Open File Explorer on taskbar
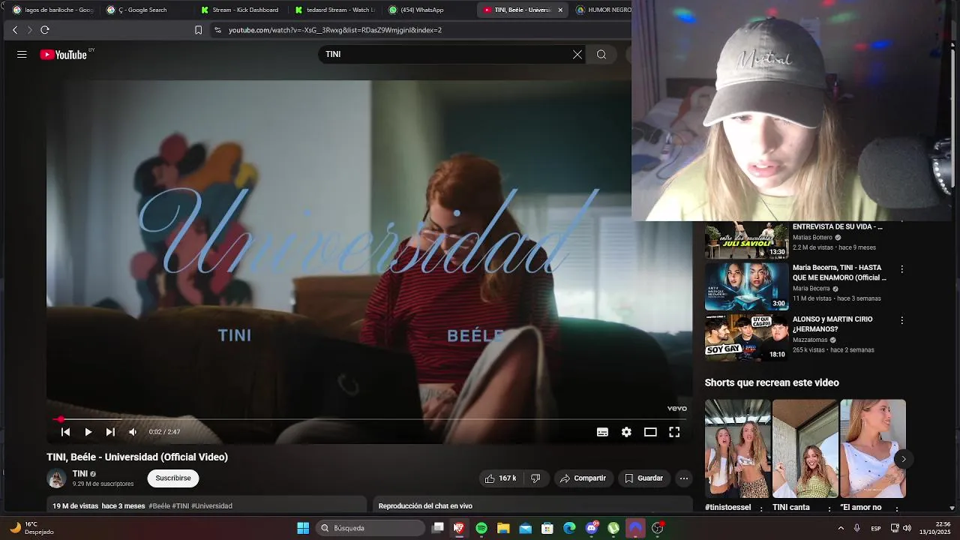The image size is (960, 540). click(x=503, y=528)
